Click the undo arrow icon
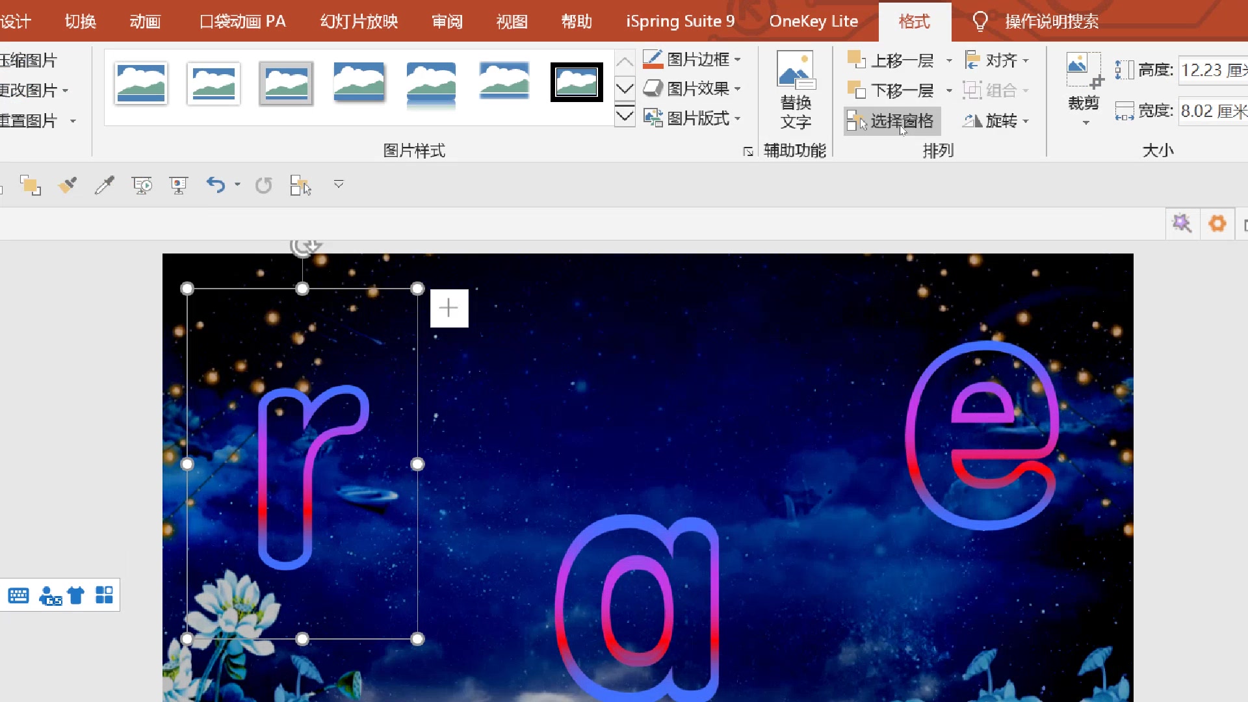The width and height of the screenshot is (1248, 702). (x=216, y=185)
